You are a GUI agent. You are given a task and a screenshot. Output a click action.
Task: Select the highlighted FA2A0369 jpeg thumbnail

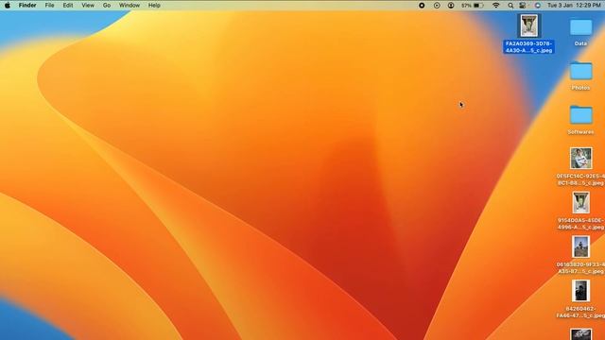coord(528,25)
